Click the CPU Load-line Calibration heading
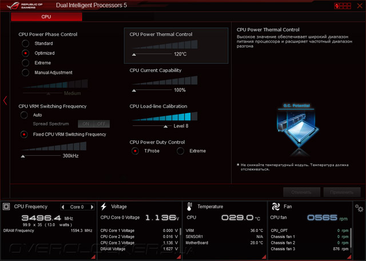The height and width of the screenshot is (261, 366). [x=158, y=106]
